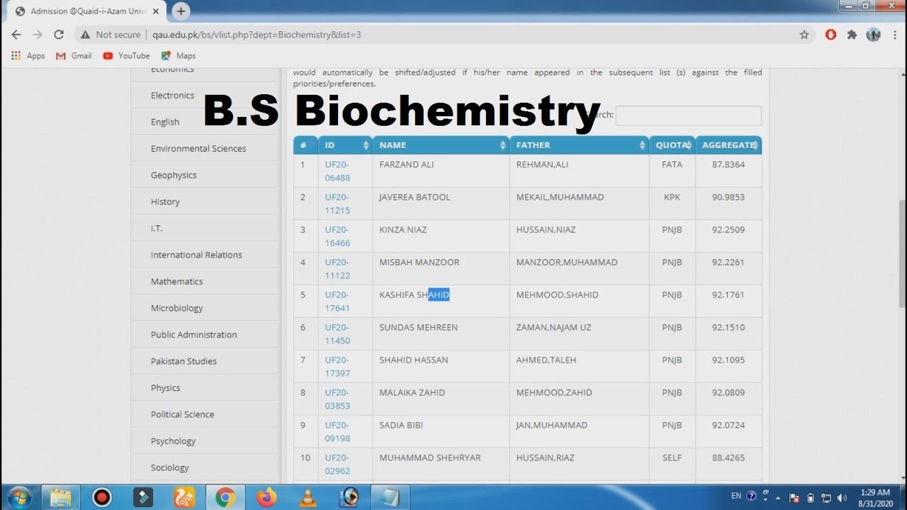Open the YouTube bookmark
Viewport: 907px width, 510px height.
126,56
